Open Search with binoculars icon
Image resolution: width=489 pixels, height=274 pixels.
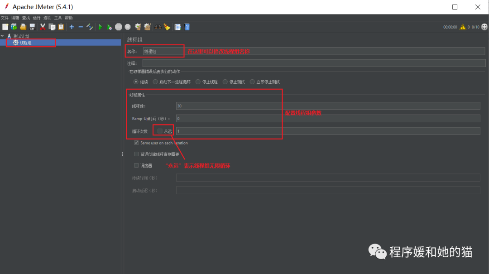[x=158, y=27]
